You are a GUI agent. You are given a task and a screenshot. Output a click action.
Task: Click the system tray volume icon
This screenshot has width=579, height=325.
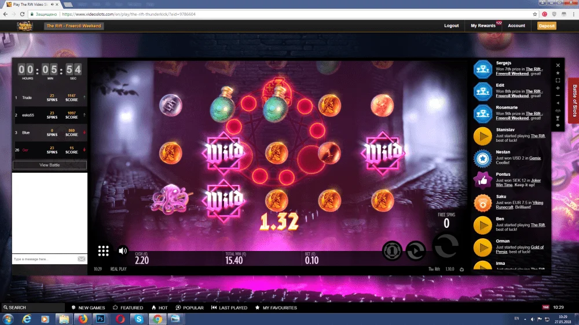click(532, 319)
